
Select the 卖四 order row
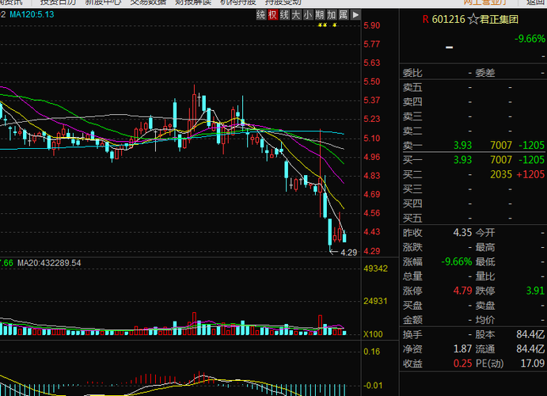pyautogui.click(x=473, y=102)
